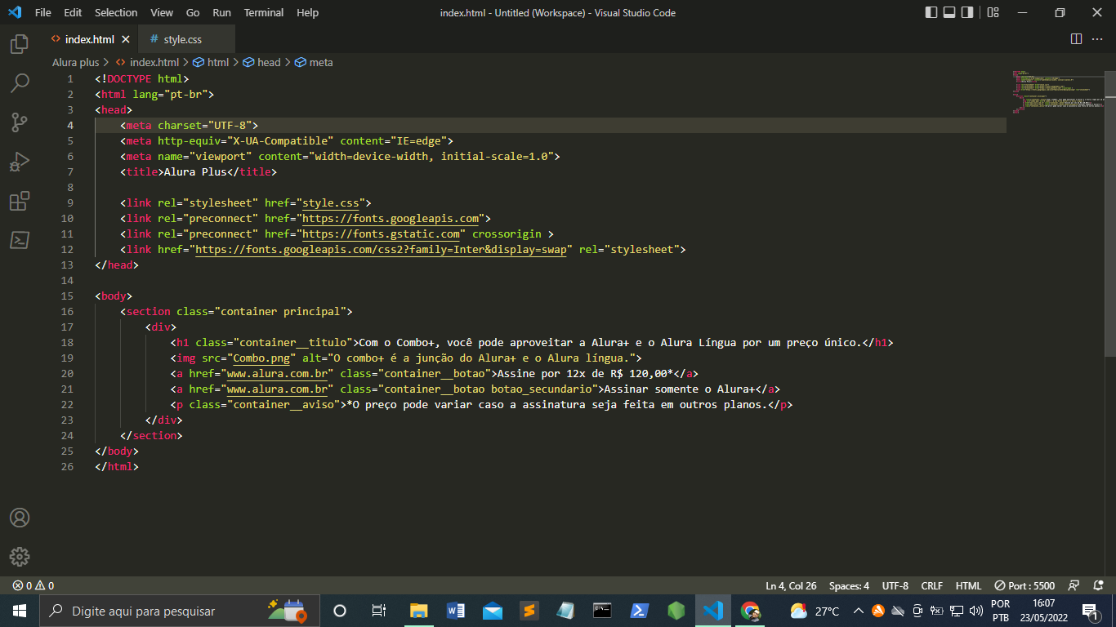Open the errors and warnings status item

[x=33, y=585]
